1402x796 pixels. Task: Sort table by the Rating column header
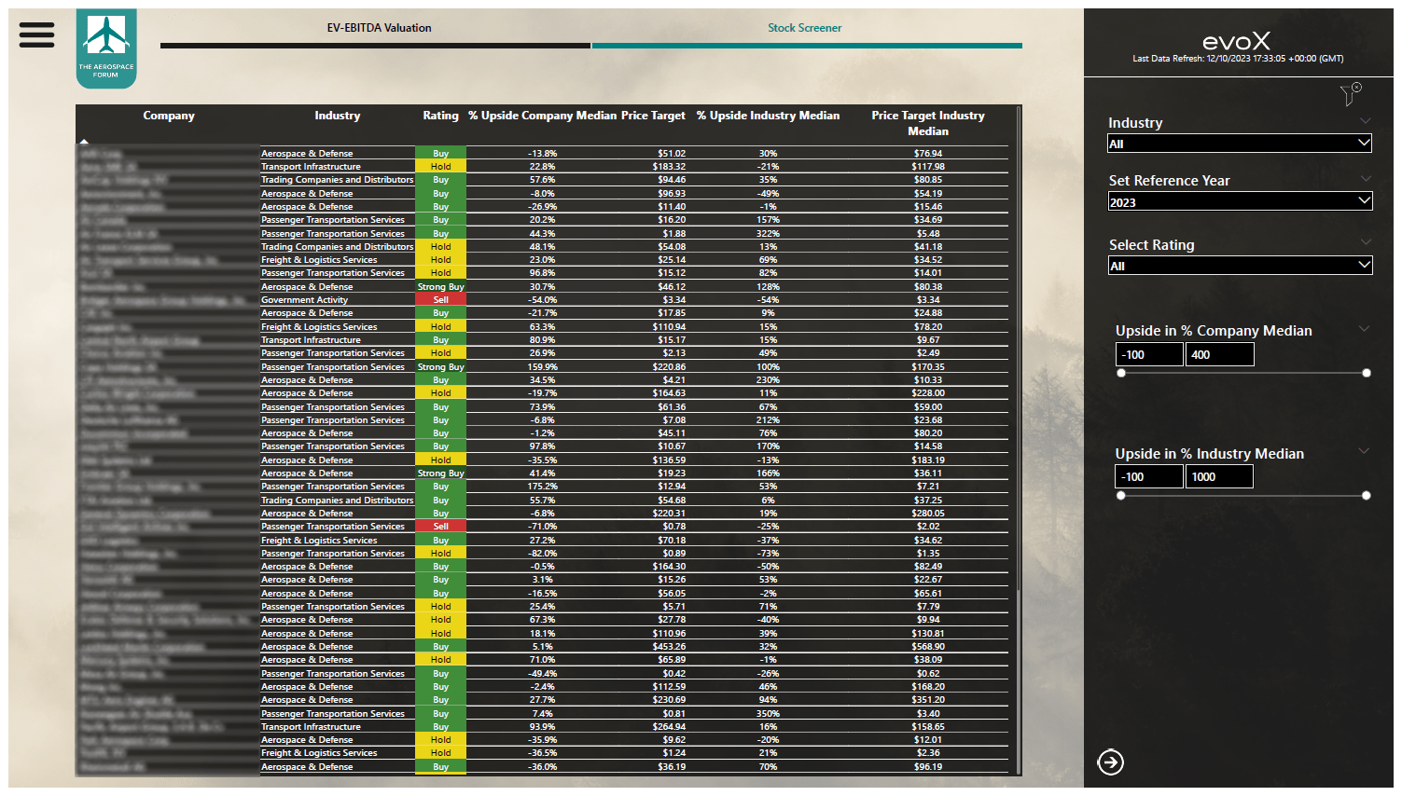pos(440,116)
